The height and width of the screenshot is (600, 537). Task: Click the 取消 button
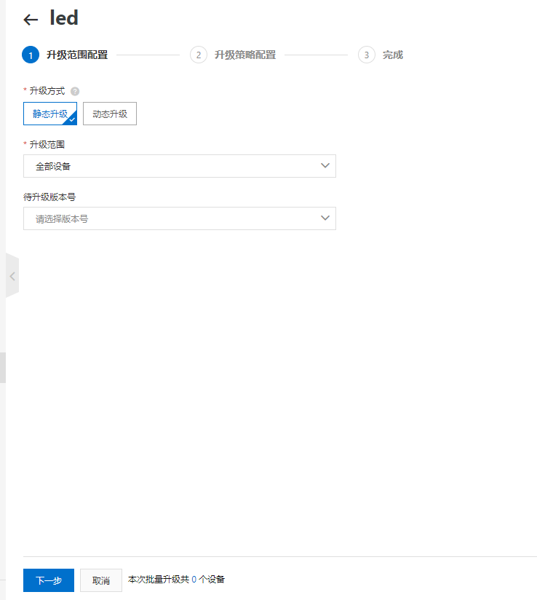[101, 580]
